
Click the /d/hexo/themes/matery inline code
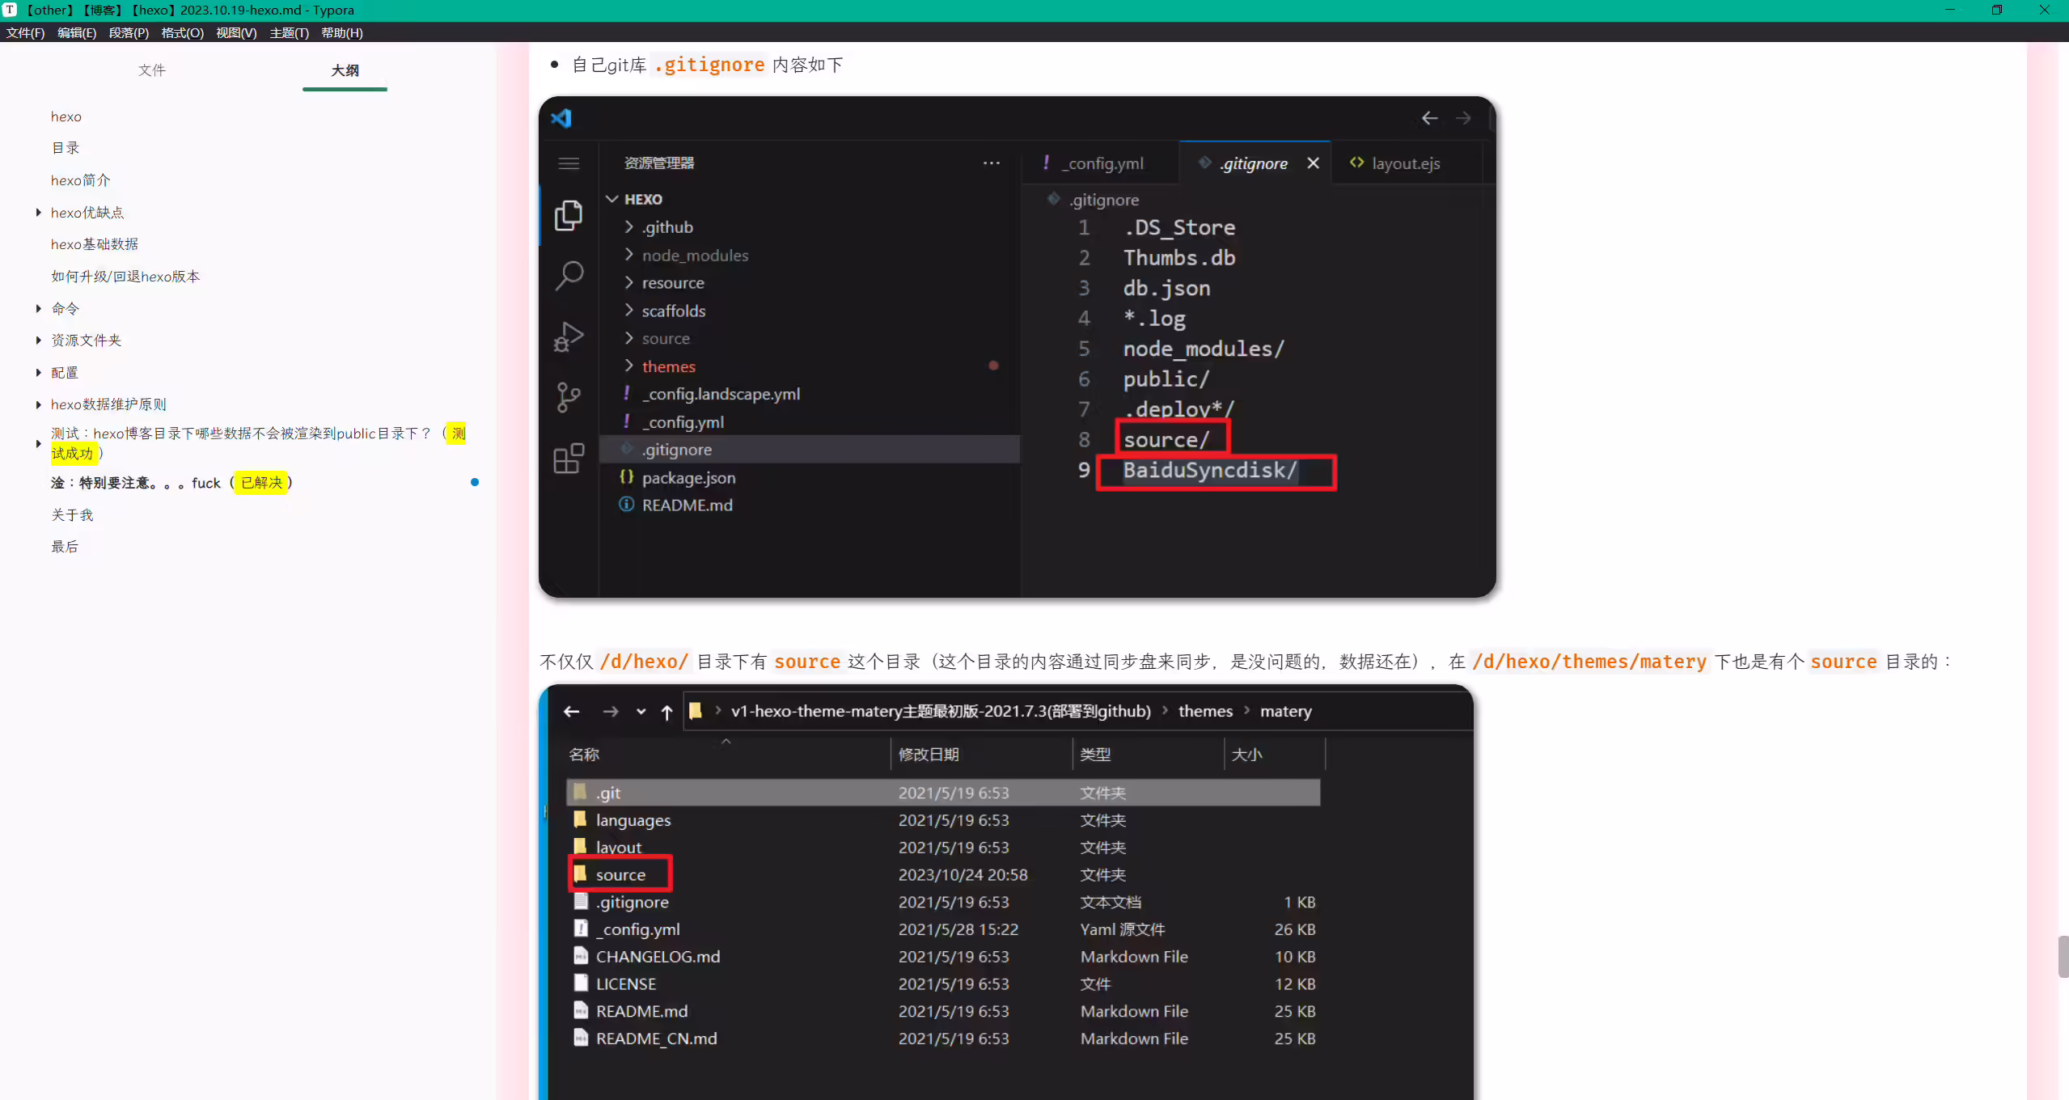(1589, 662)
